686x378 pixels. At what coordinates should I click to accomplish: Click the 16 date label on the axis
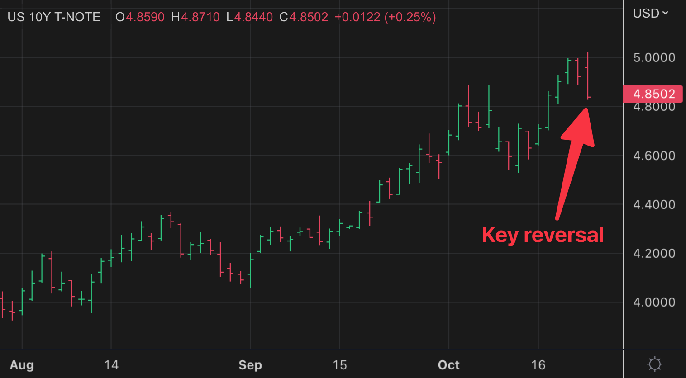click(538, 364)
